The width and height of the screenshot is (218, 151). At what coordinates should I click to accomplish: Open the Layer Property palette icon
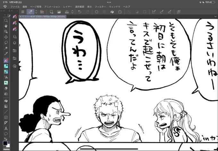[x=15, y=37]
